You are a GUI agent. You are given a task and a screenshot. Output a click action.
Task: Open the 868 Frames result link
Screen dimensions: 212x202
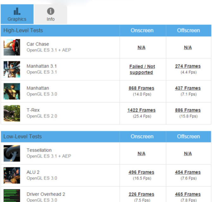(141, 88)
